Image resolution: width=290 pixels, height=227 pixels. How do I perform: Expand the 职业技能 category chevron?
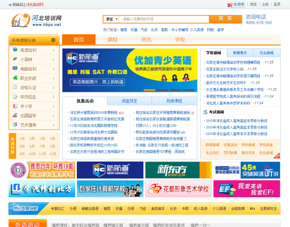(x=54, y=78)
